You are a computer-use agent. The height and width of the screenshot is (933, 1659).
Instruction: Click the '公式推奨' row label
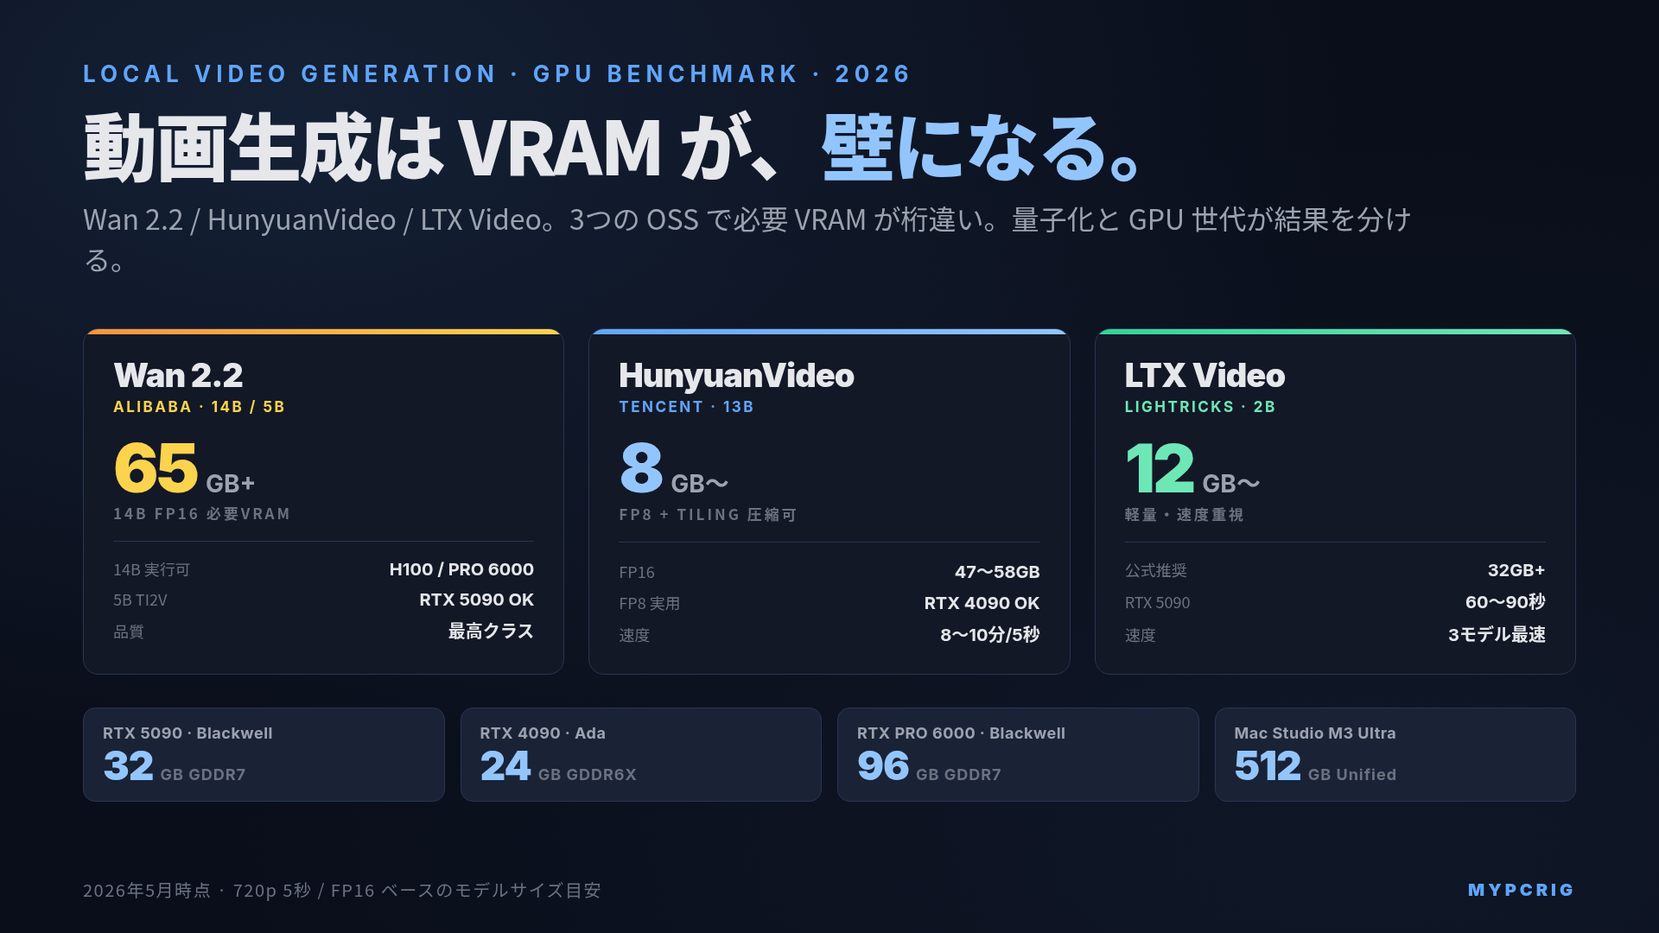point(1156,571)
